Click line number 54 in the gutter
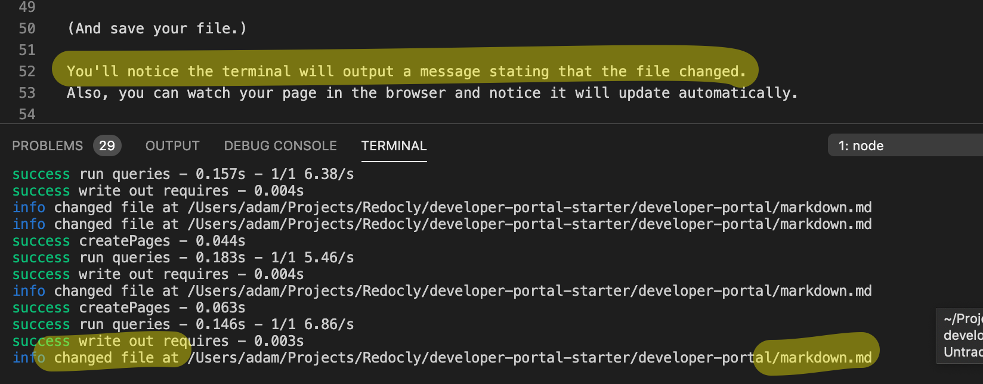This screenshot has width=983, height=384. click(27, 114)
